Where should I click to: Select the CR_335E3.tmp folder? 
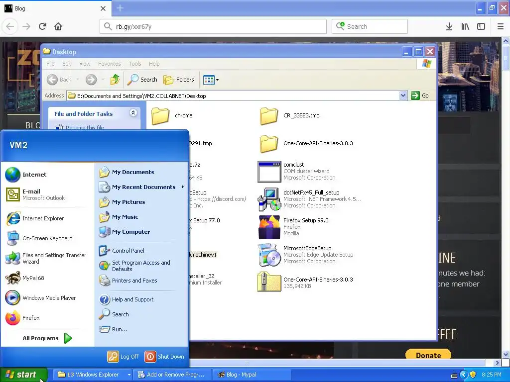[290, 115]
